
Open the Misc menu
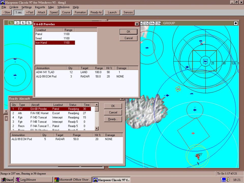(x=51, y=7)
